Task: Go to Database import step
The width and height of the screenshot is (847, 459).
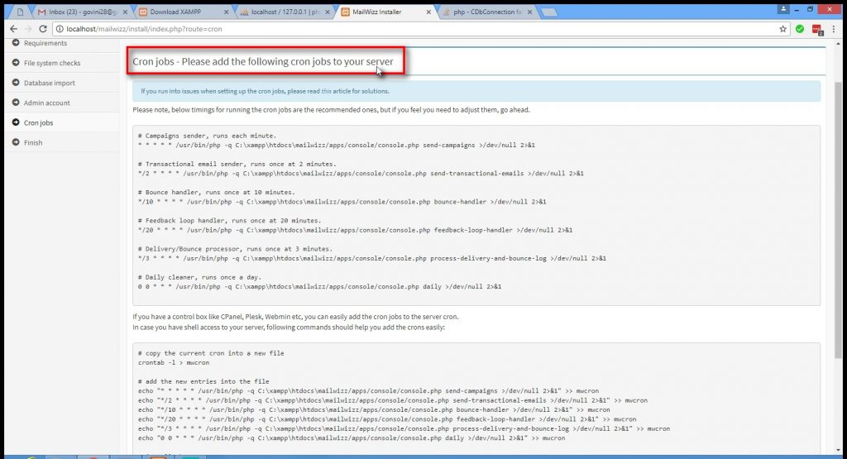Action: (x=49, y=84)
